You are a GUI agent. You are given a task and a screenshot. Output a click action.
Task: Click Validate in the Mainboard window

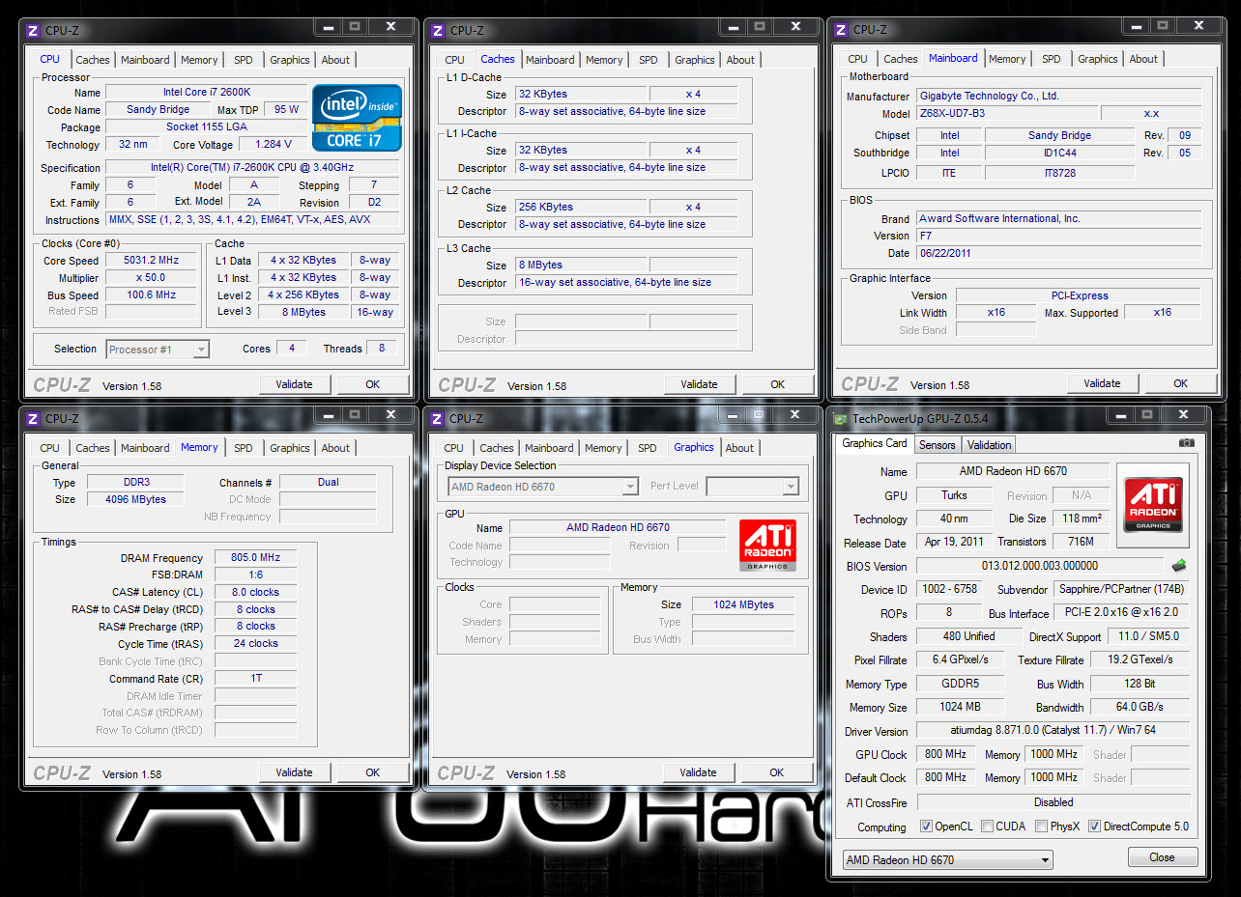pyautogui.click(x=1102, y=383)
